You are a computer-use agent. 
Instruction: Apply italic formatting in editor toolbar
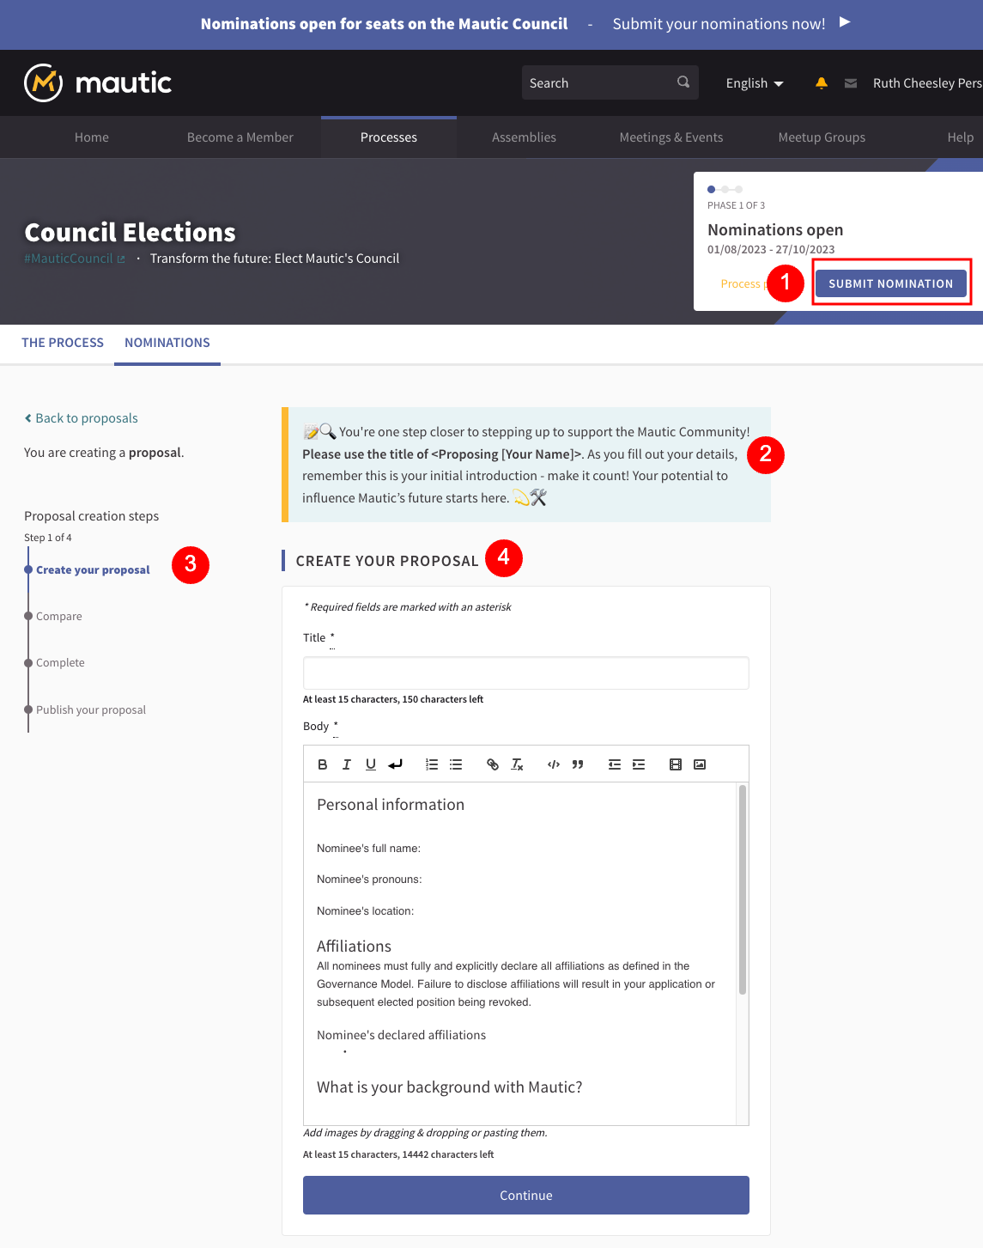click(347, 764)
